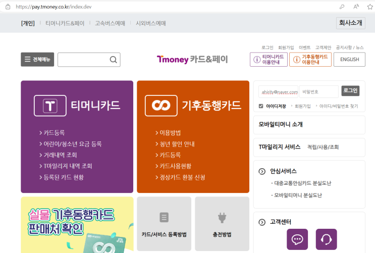Focus the site search input box
This screenshot has height=253, width=375.
[89, 60]
